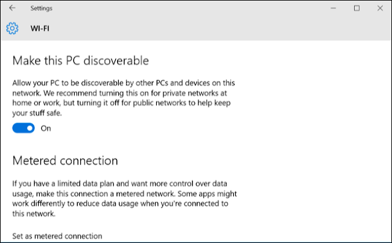
Task: Click the line starting 'home or work, but turning it off'
Action: click(121, 103)
